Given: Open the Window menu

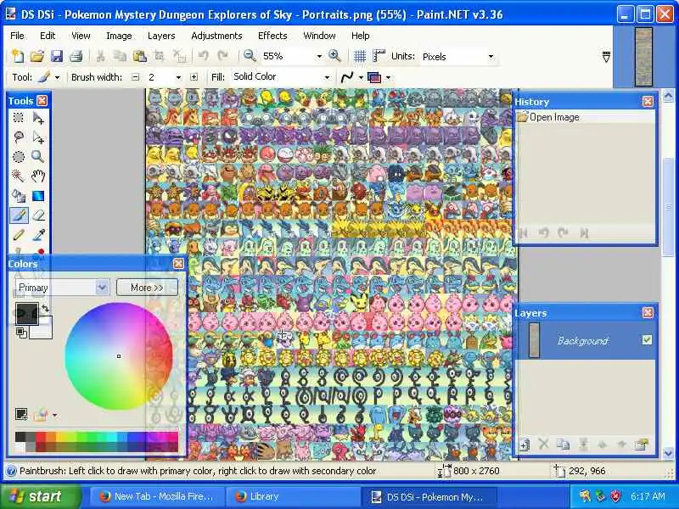Looking at the screenshot, I should tap(319, 36).
